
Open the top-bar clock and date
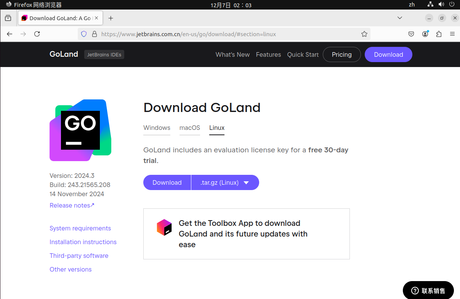tap(231, 5)
